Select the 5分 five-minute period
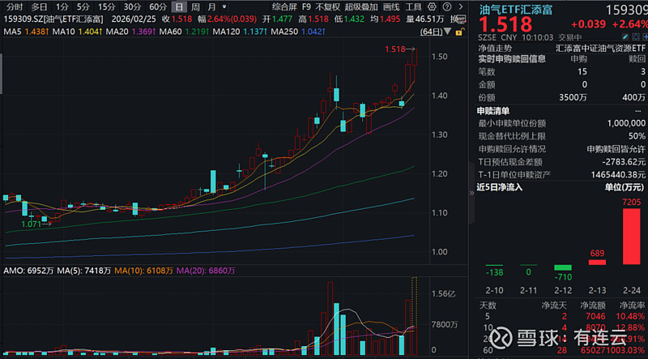The height and width of the screenshot is (359, 648). pos(83,6)
